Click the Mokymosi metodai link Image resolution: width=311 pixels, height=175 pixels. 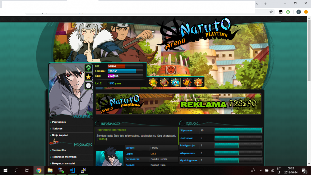pyautogui.click(x=63, y=163)
